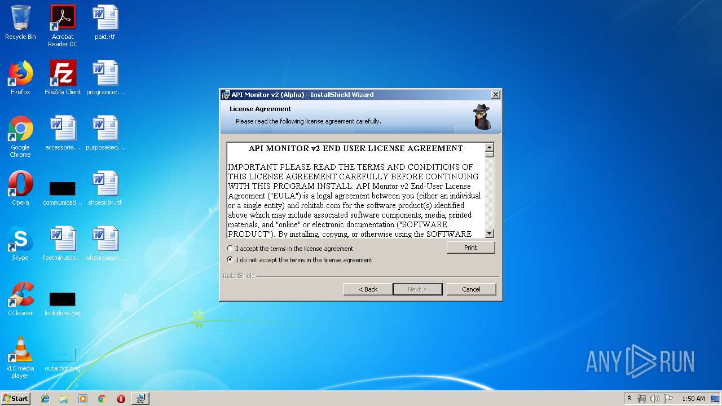Open the Recycle Bin desktop icon

tap(20, 23)
